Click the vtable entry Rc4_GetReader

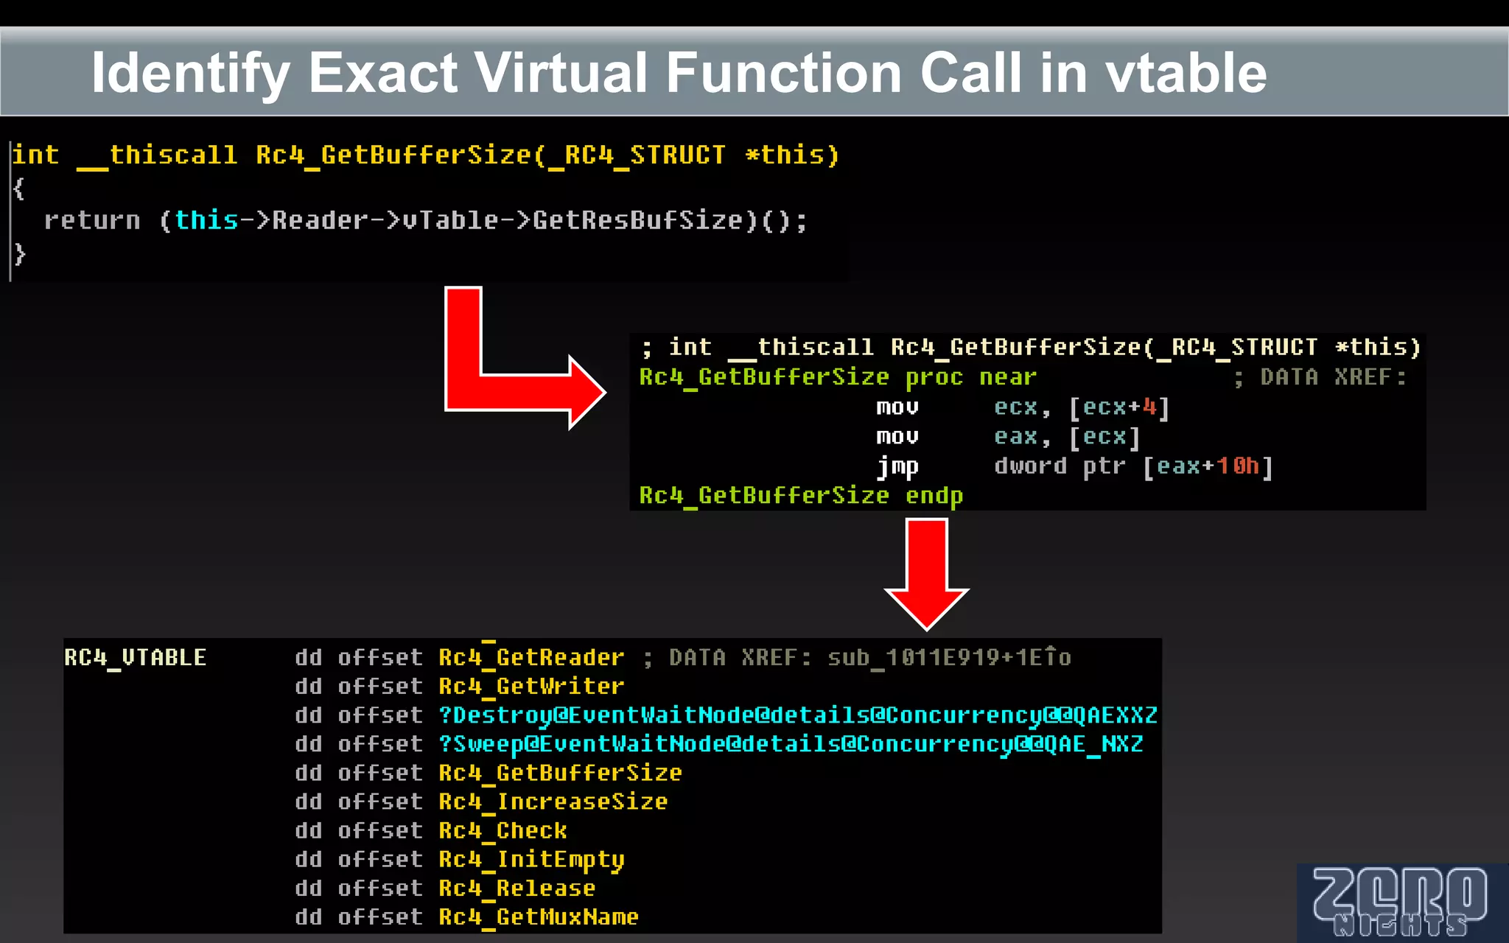point(531,657)
